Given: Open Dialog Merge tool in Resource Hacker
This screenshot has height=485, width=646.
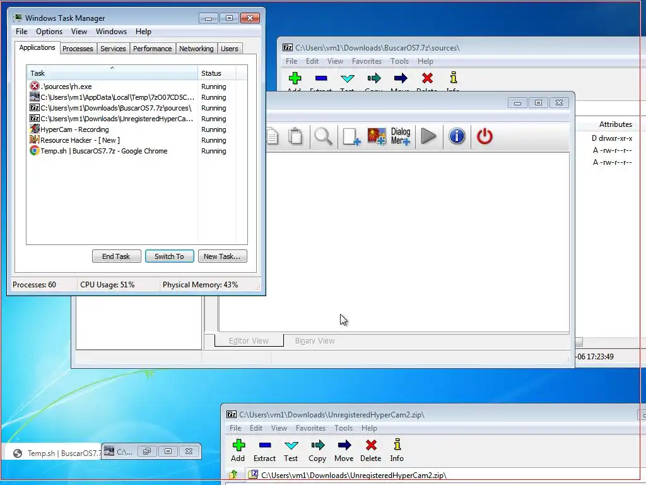Looking at the screenshot, I should click(401, 136).
